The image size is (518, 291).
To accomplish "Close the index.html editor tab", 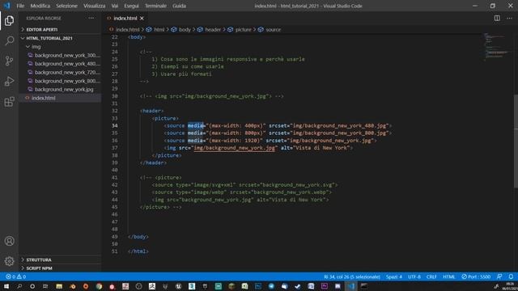I will point(142,18).
